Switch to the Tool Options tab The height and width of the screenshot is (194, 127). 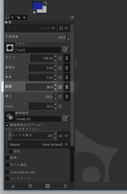[7, 17]
